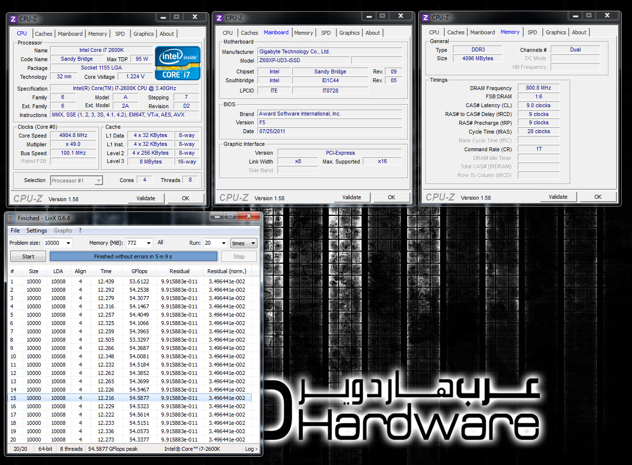
Task: Click Validate in CPU tab window
Action: coord(146,198)
